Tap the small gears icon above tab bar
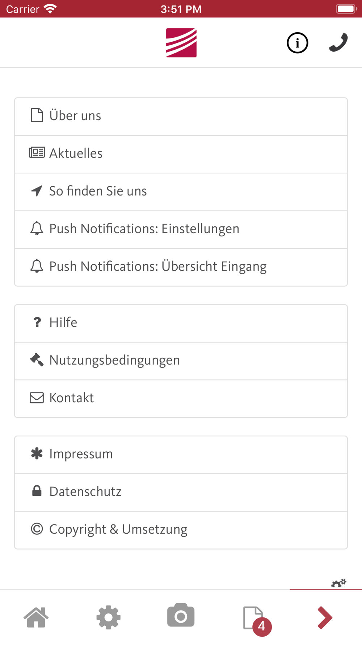 coord(339,583)
